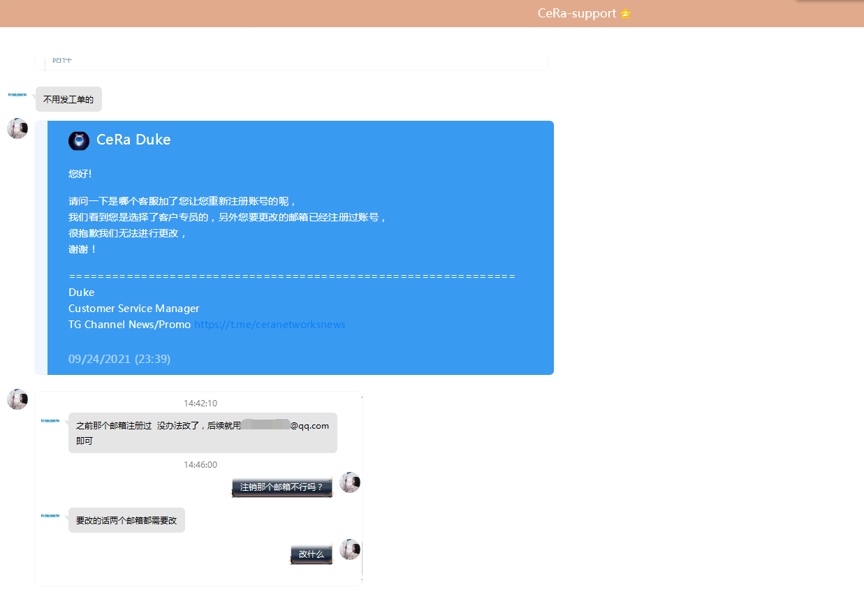Viewport: 864px width, 606px height.
Task: Click the 不用发工单的 message bubble
Action: tap(68, 99)
